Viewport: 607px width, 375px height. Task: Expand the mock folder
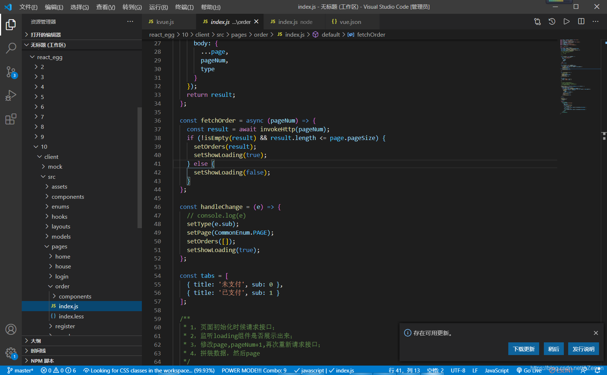pos(82,167)
